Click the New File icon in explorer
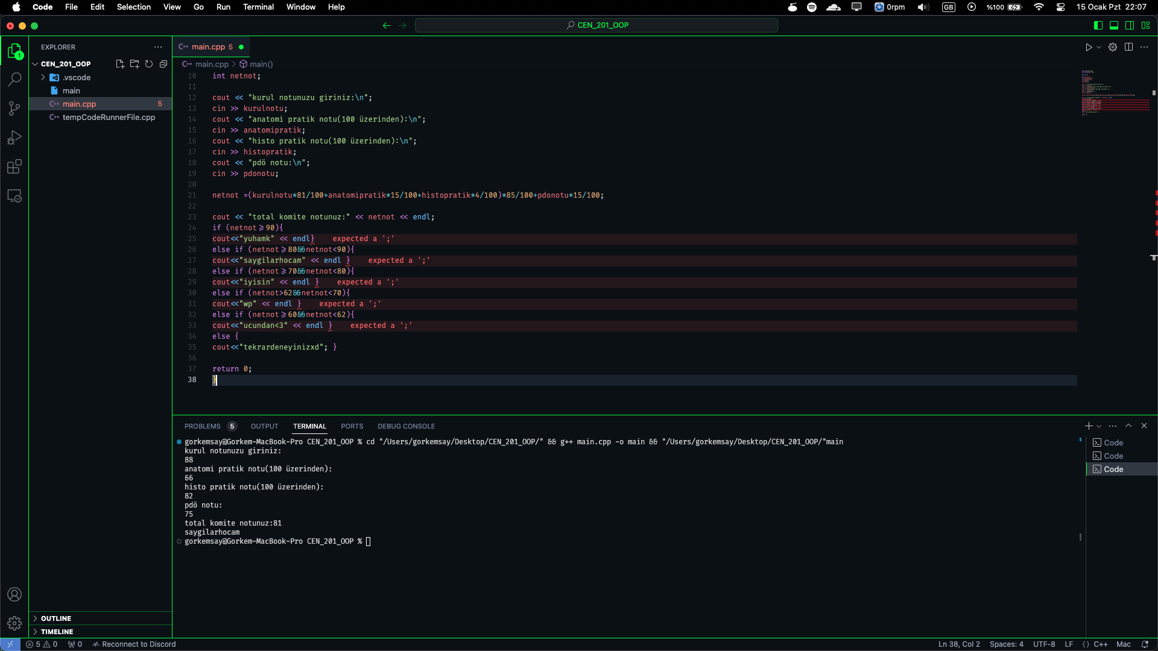 [x=119, y=64]
